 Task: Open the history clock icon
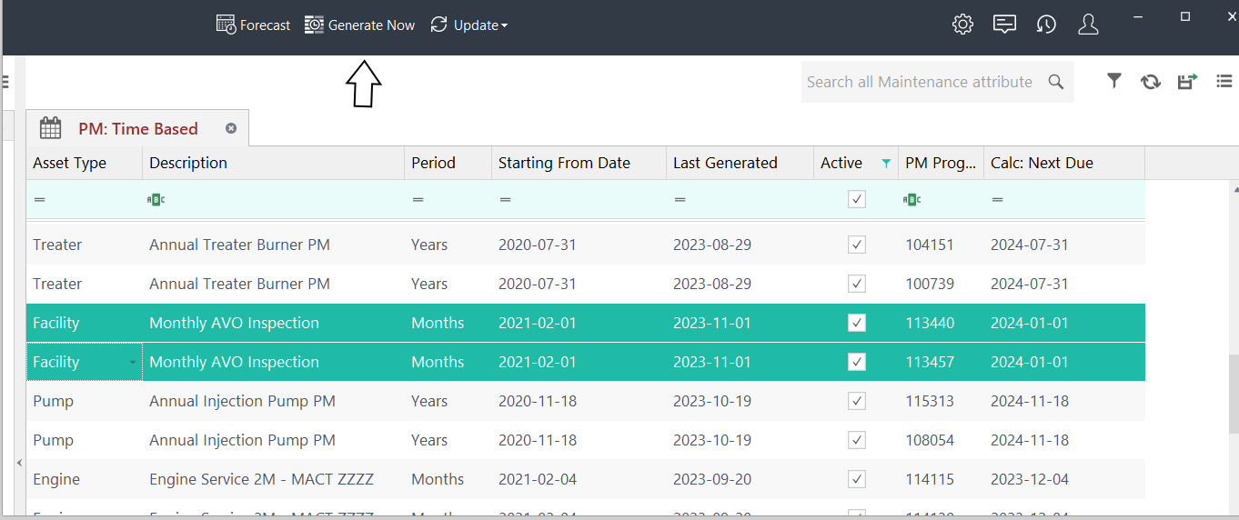coord(1046,25)
